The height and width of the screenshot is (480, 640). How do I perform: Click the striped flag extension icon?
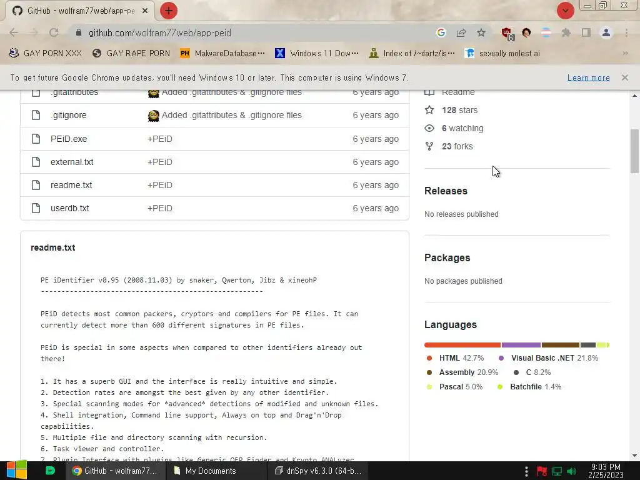546,32
